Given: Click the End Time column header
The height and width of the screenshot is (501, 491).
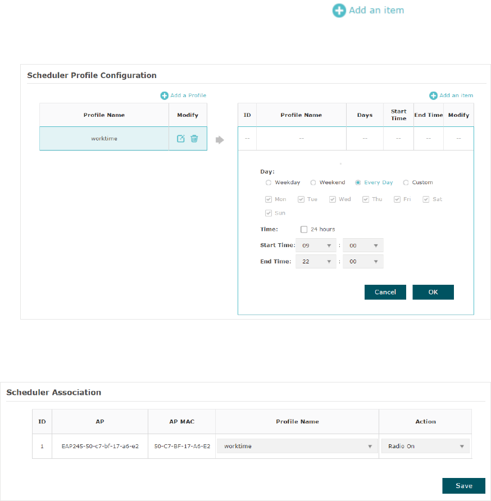Looking at the screenshot, I should pos(429,115).
